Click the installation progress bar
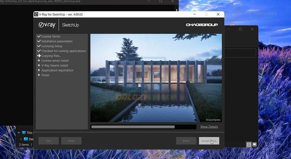 coord(143,127)
